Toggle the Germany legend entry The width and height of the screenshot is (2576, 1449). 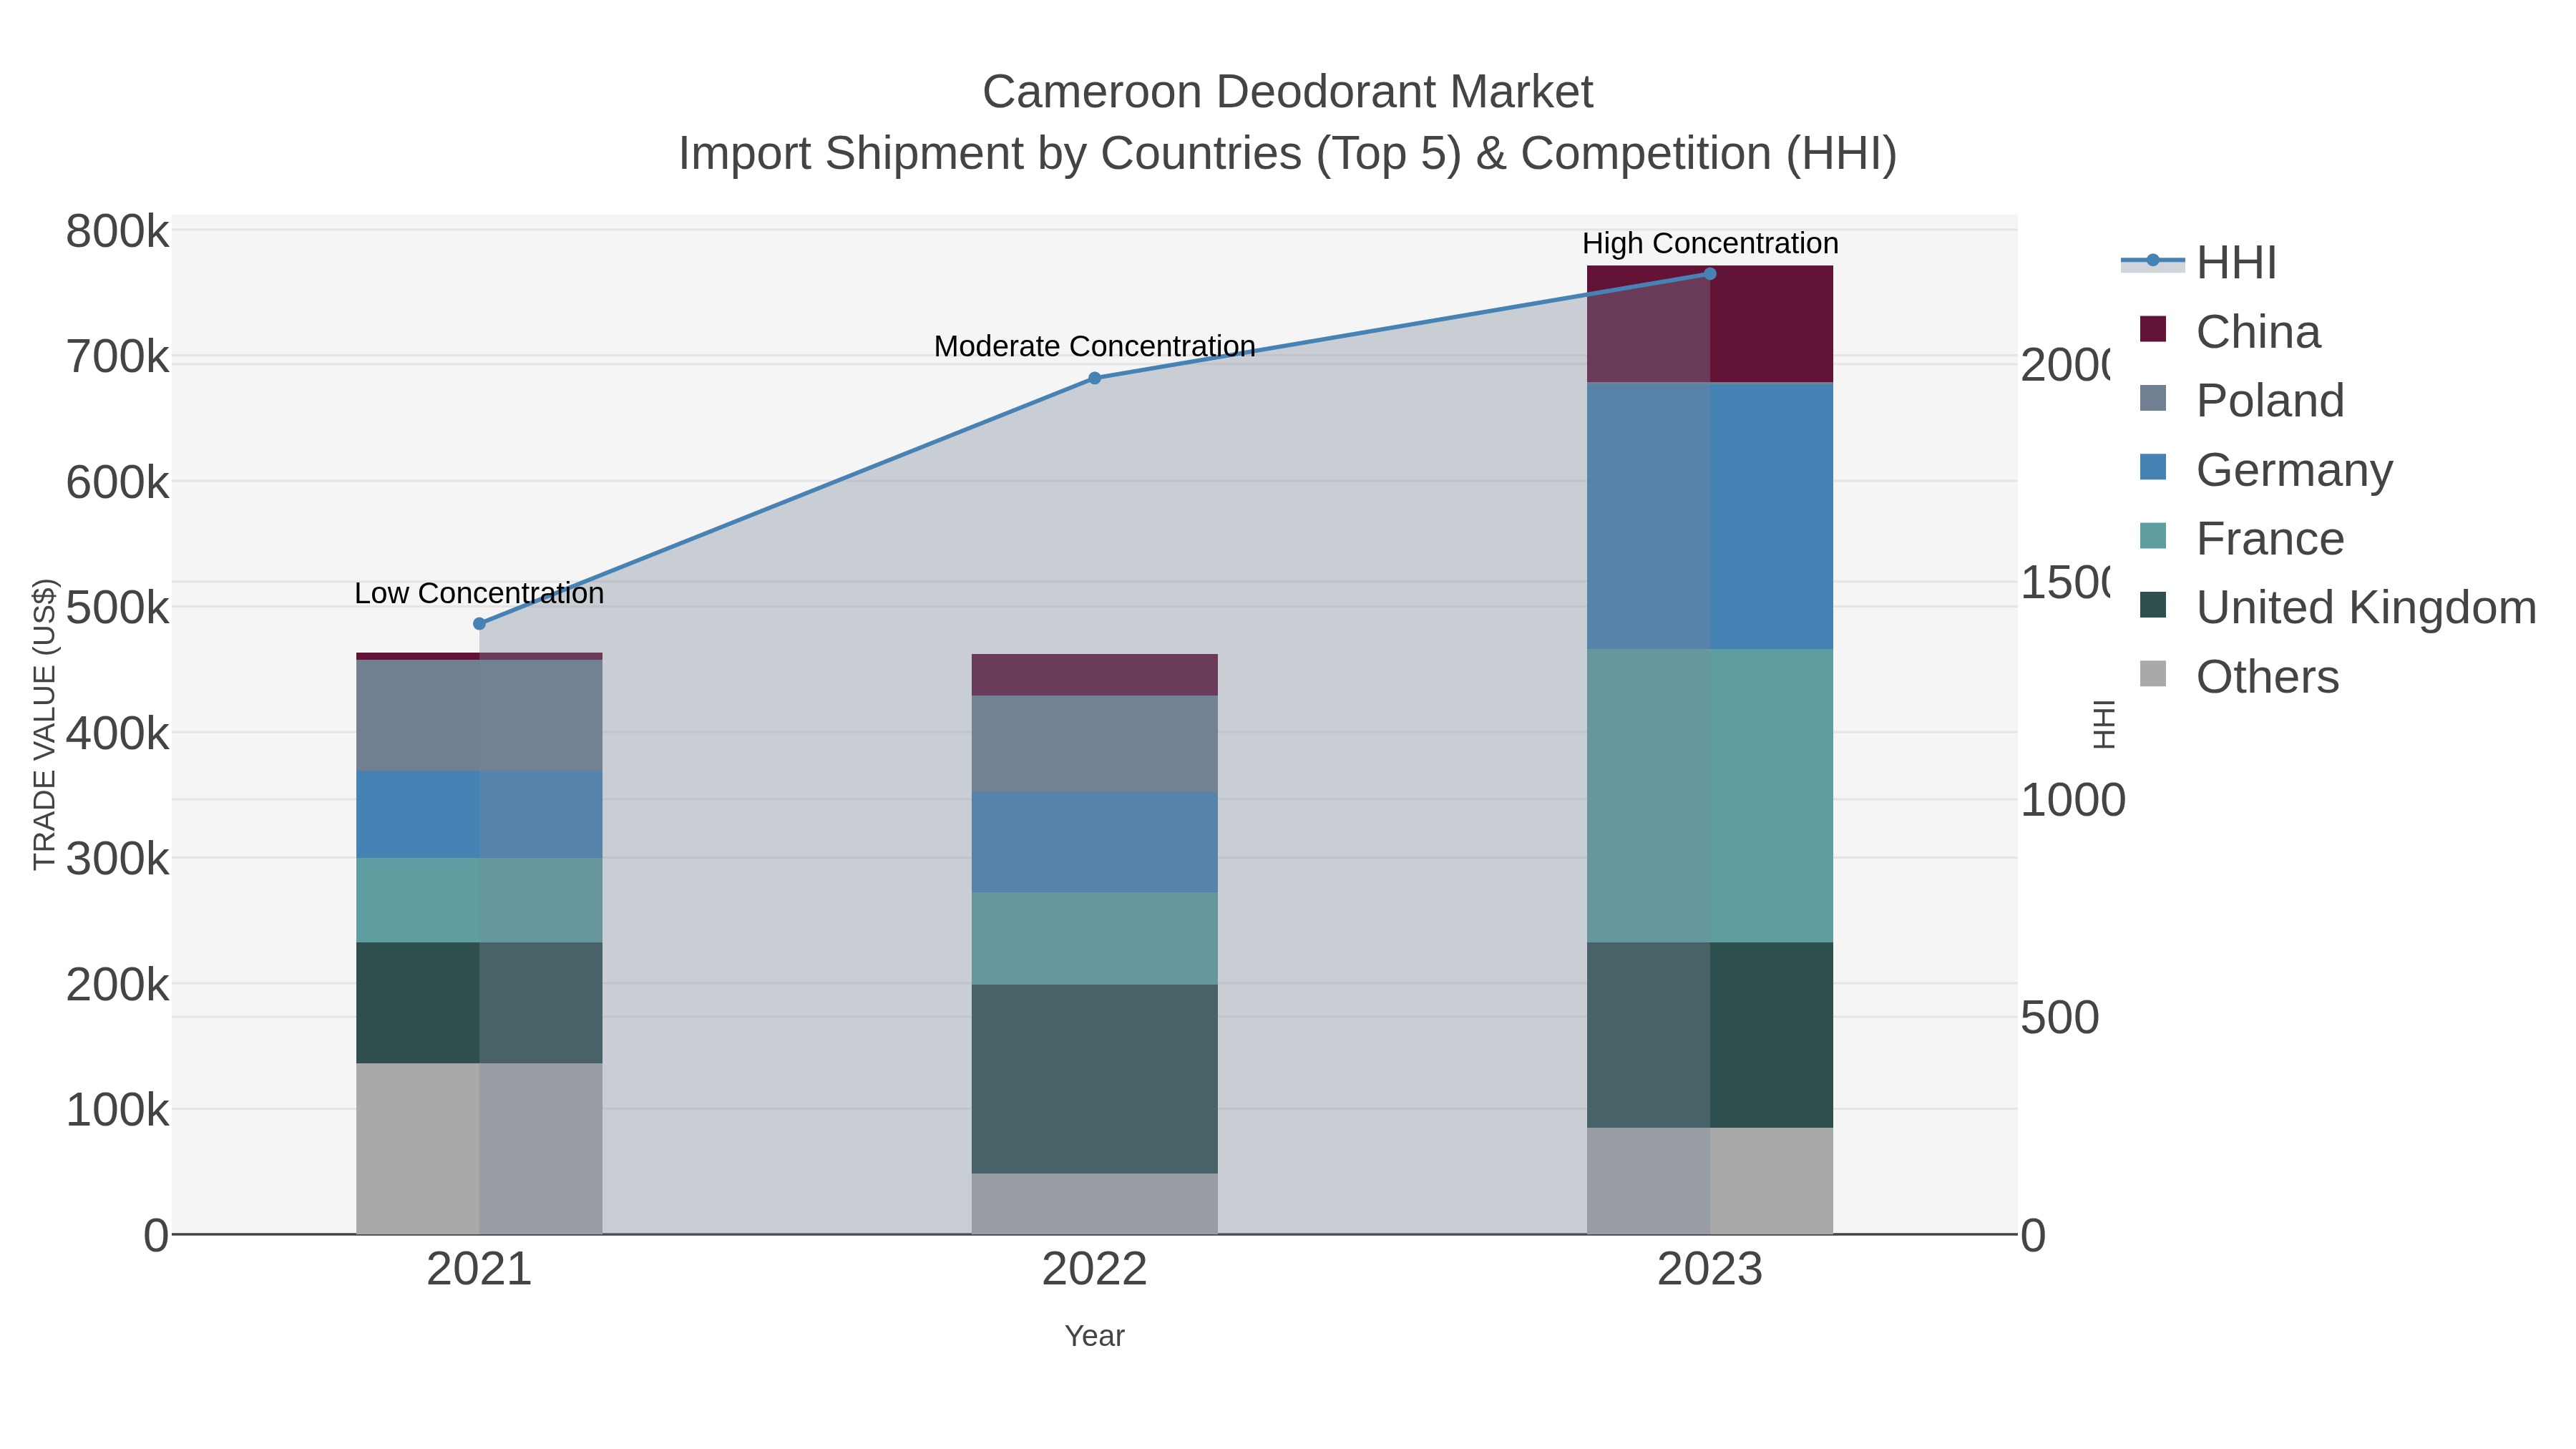point(2266,470)
